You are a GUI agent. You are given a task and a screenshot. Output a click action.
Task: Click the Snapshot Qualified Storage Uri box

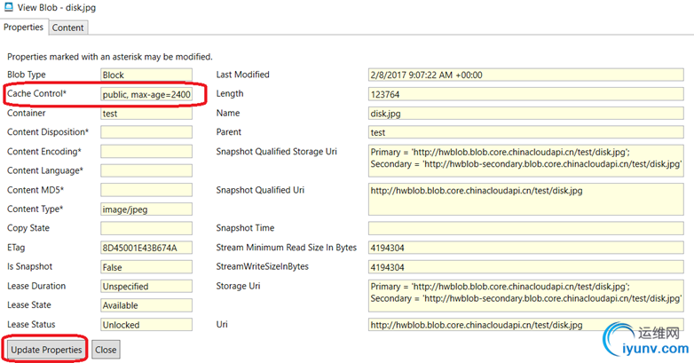click(525, 158)
